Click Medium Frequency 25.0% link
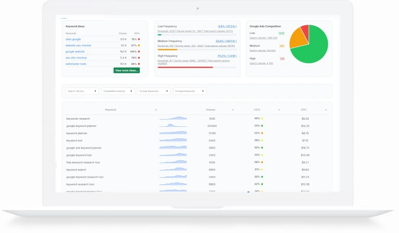Viewport: 399px width, 233px height. coord(226,41)
